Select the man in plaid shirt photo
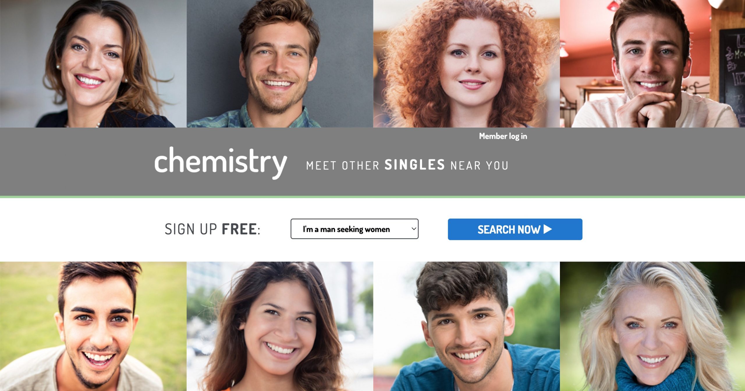This screenshot has height=391, width=745. click(x=280, y=64)
